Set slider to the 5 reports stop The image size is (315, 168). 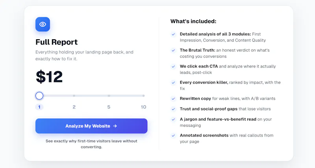tap(109, 96)
